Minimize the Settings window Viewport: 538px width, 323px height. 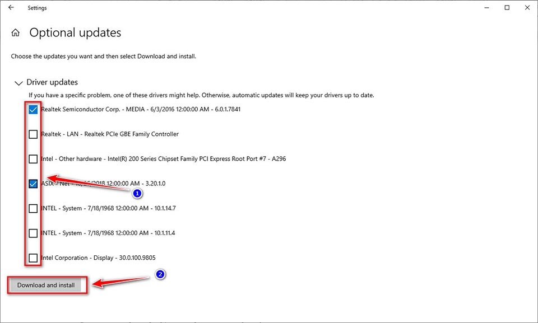(485, 7)
